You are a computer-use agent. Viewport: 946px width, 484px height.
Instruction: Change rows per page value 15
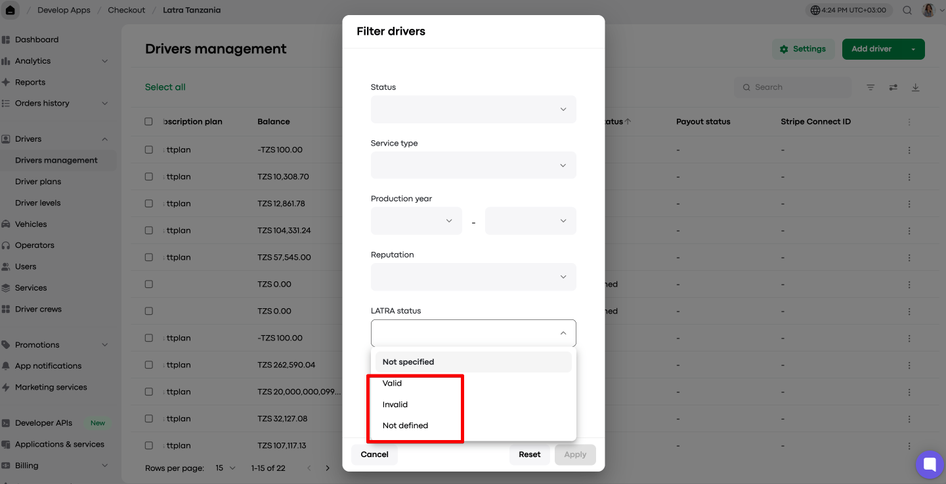click(225, 468)
